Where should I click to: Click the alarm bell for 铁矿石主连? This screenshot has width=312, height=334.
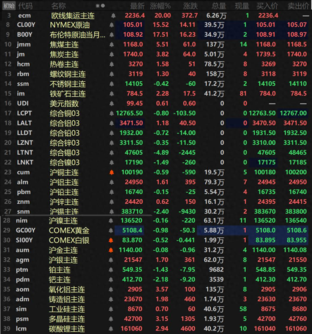[x=112, y=93]
